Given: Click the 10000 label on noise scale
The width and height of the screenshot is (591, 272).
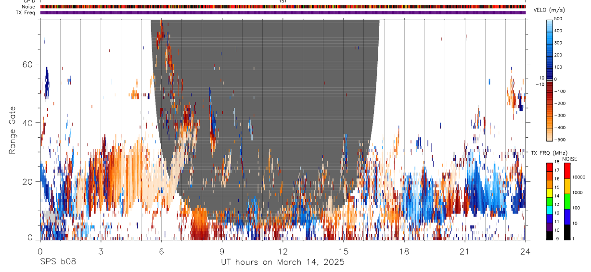Looking at the screenshot, I should pos(578,177).
